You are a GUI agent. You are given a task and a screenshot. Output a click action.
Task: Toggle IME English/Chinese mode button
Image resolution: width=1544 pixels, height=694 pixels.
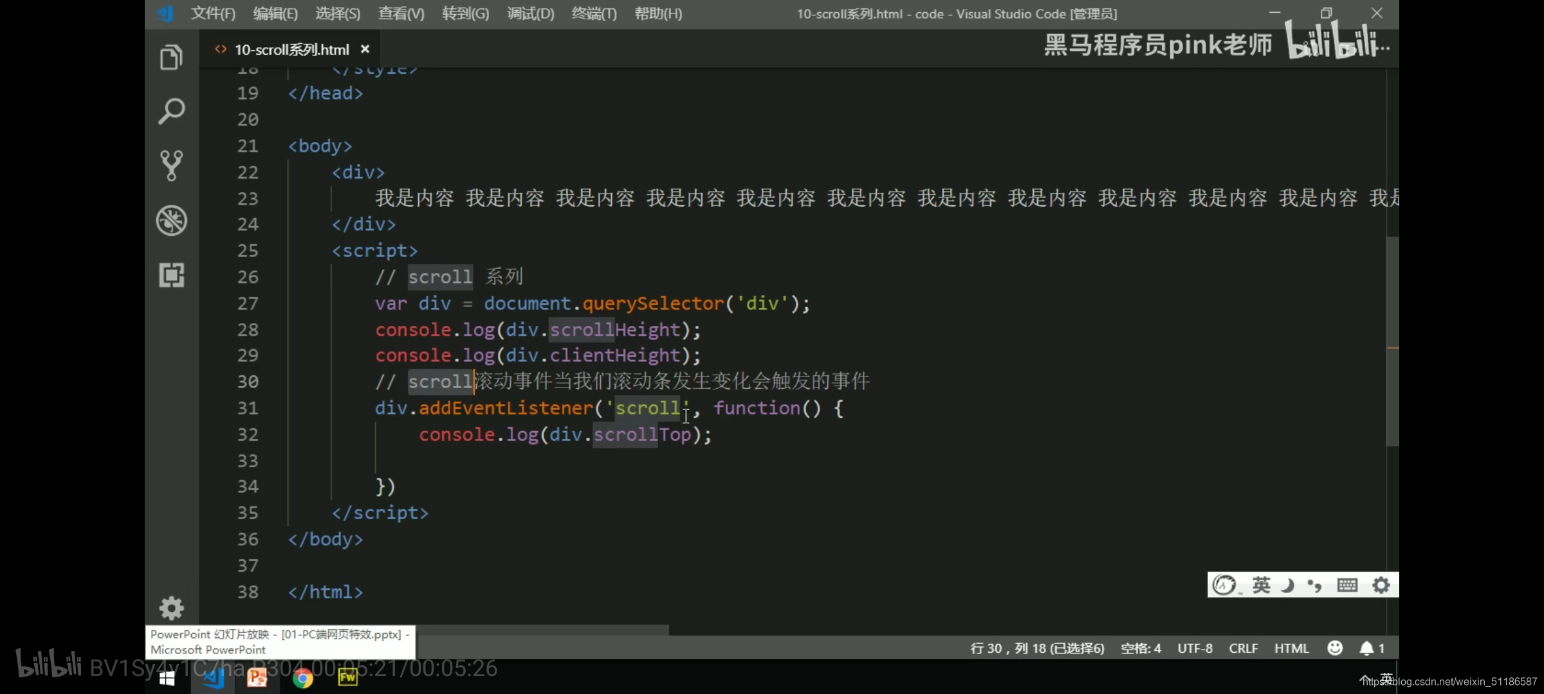1261,585
